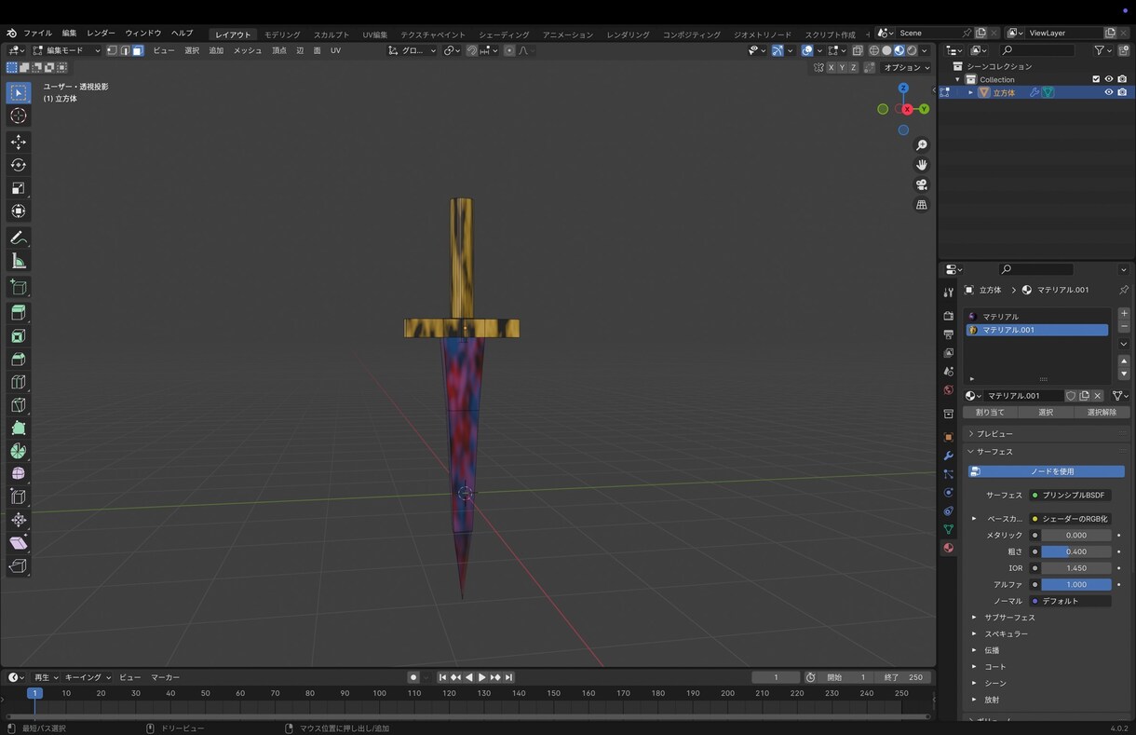1136x735 pixels.
Task: Hide Collection in viewport with eye icon
Action: click(x=1109, y=79)
